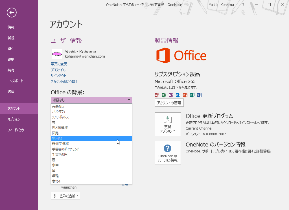Image resolution: width=289 pixels, height=210 pixels.
Task: Select アカウント in the sidebar
Action: [x=19, y=108]
